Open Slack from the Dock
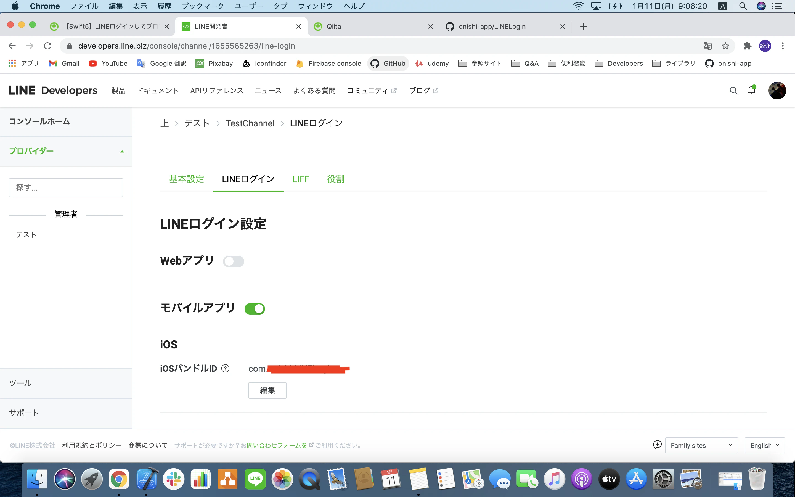Viewport: 795px width, 497px height. point(173,479)
